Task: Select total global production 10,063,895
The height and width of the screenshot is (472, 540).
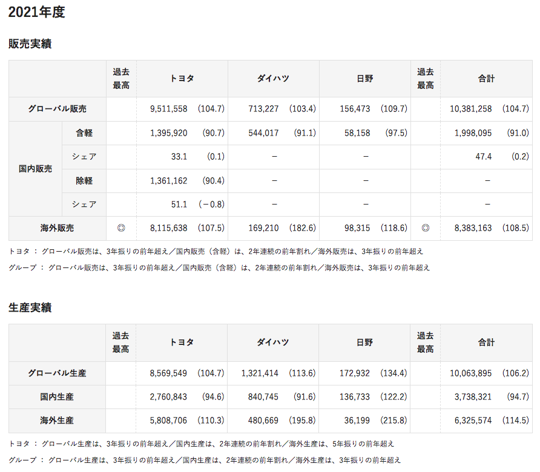Action: pyautogui.click(x=471, y=373)
